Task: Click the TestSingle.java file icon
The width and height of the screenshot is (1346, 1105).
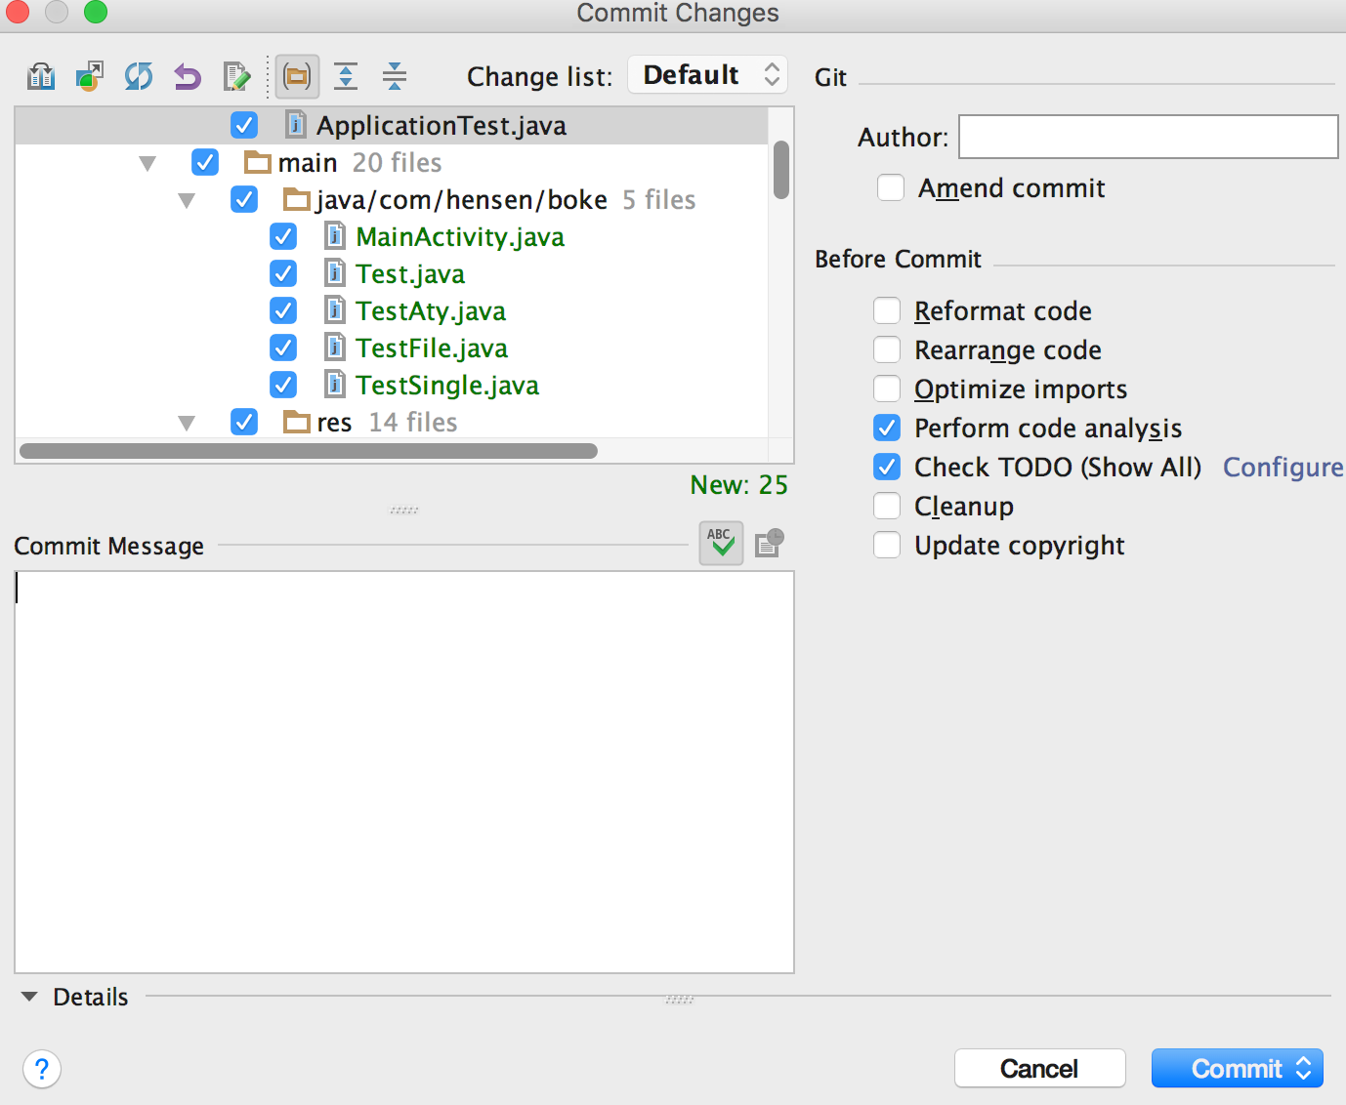Action: pyautogui.click(x=334, y=385)
